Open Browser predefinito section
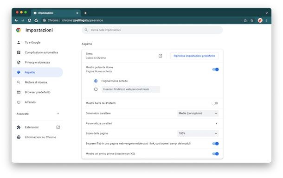The image size is (283, 178). [x=38, y=92]
